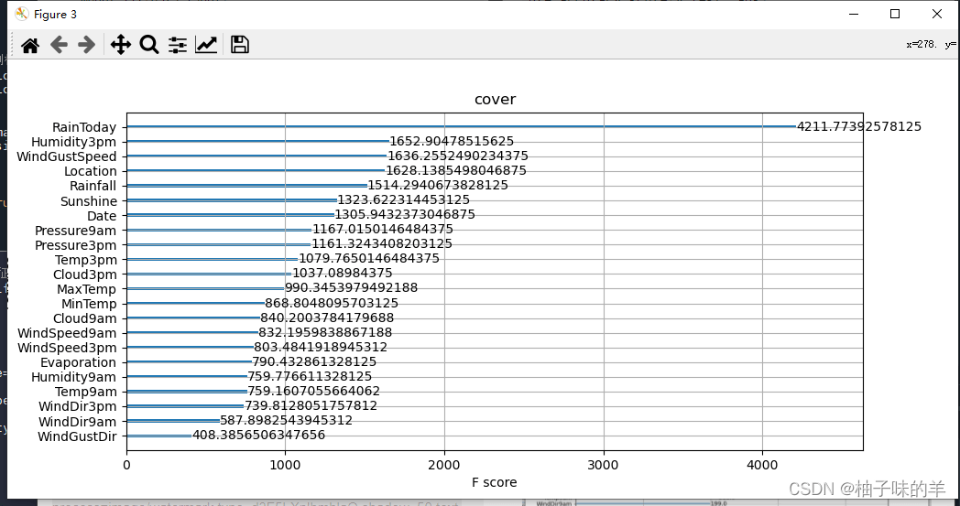Image resolution: width=960 pixels, height=506 pixels.
Task: Click the Humidity3pm value 1652.90478515625
Action: point(452,142)
